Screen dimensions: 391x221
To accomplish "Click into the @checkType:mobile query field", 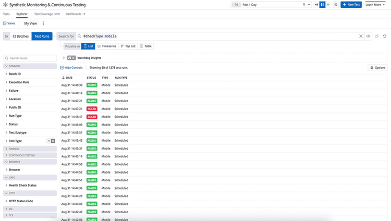I will pyautogui.click(x=219, y=36).
